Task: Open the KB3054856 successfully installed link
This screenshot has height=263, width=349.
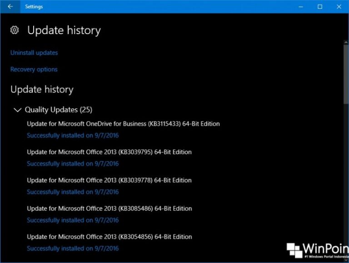Action: [73, 248]
